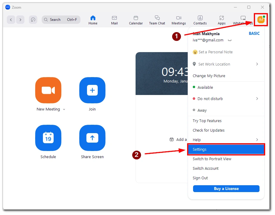Expand the Help chevron arrow

pos(257,140)
